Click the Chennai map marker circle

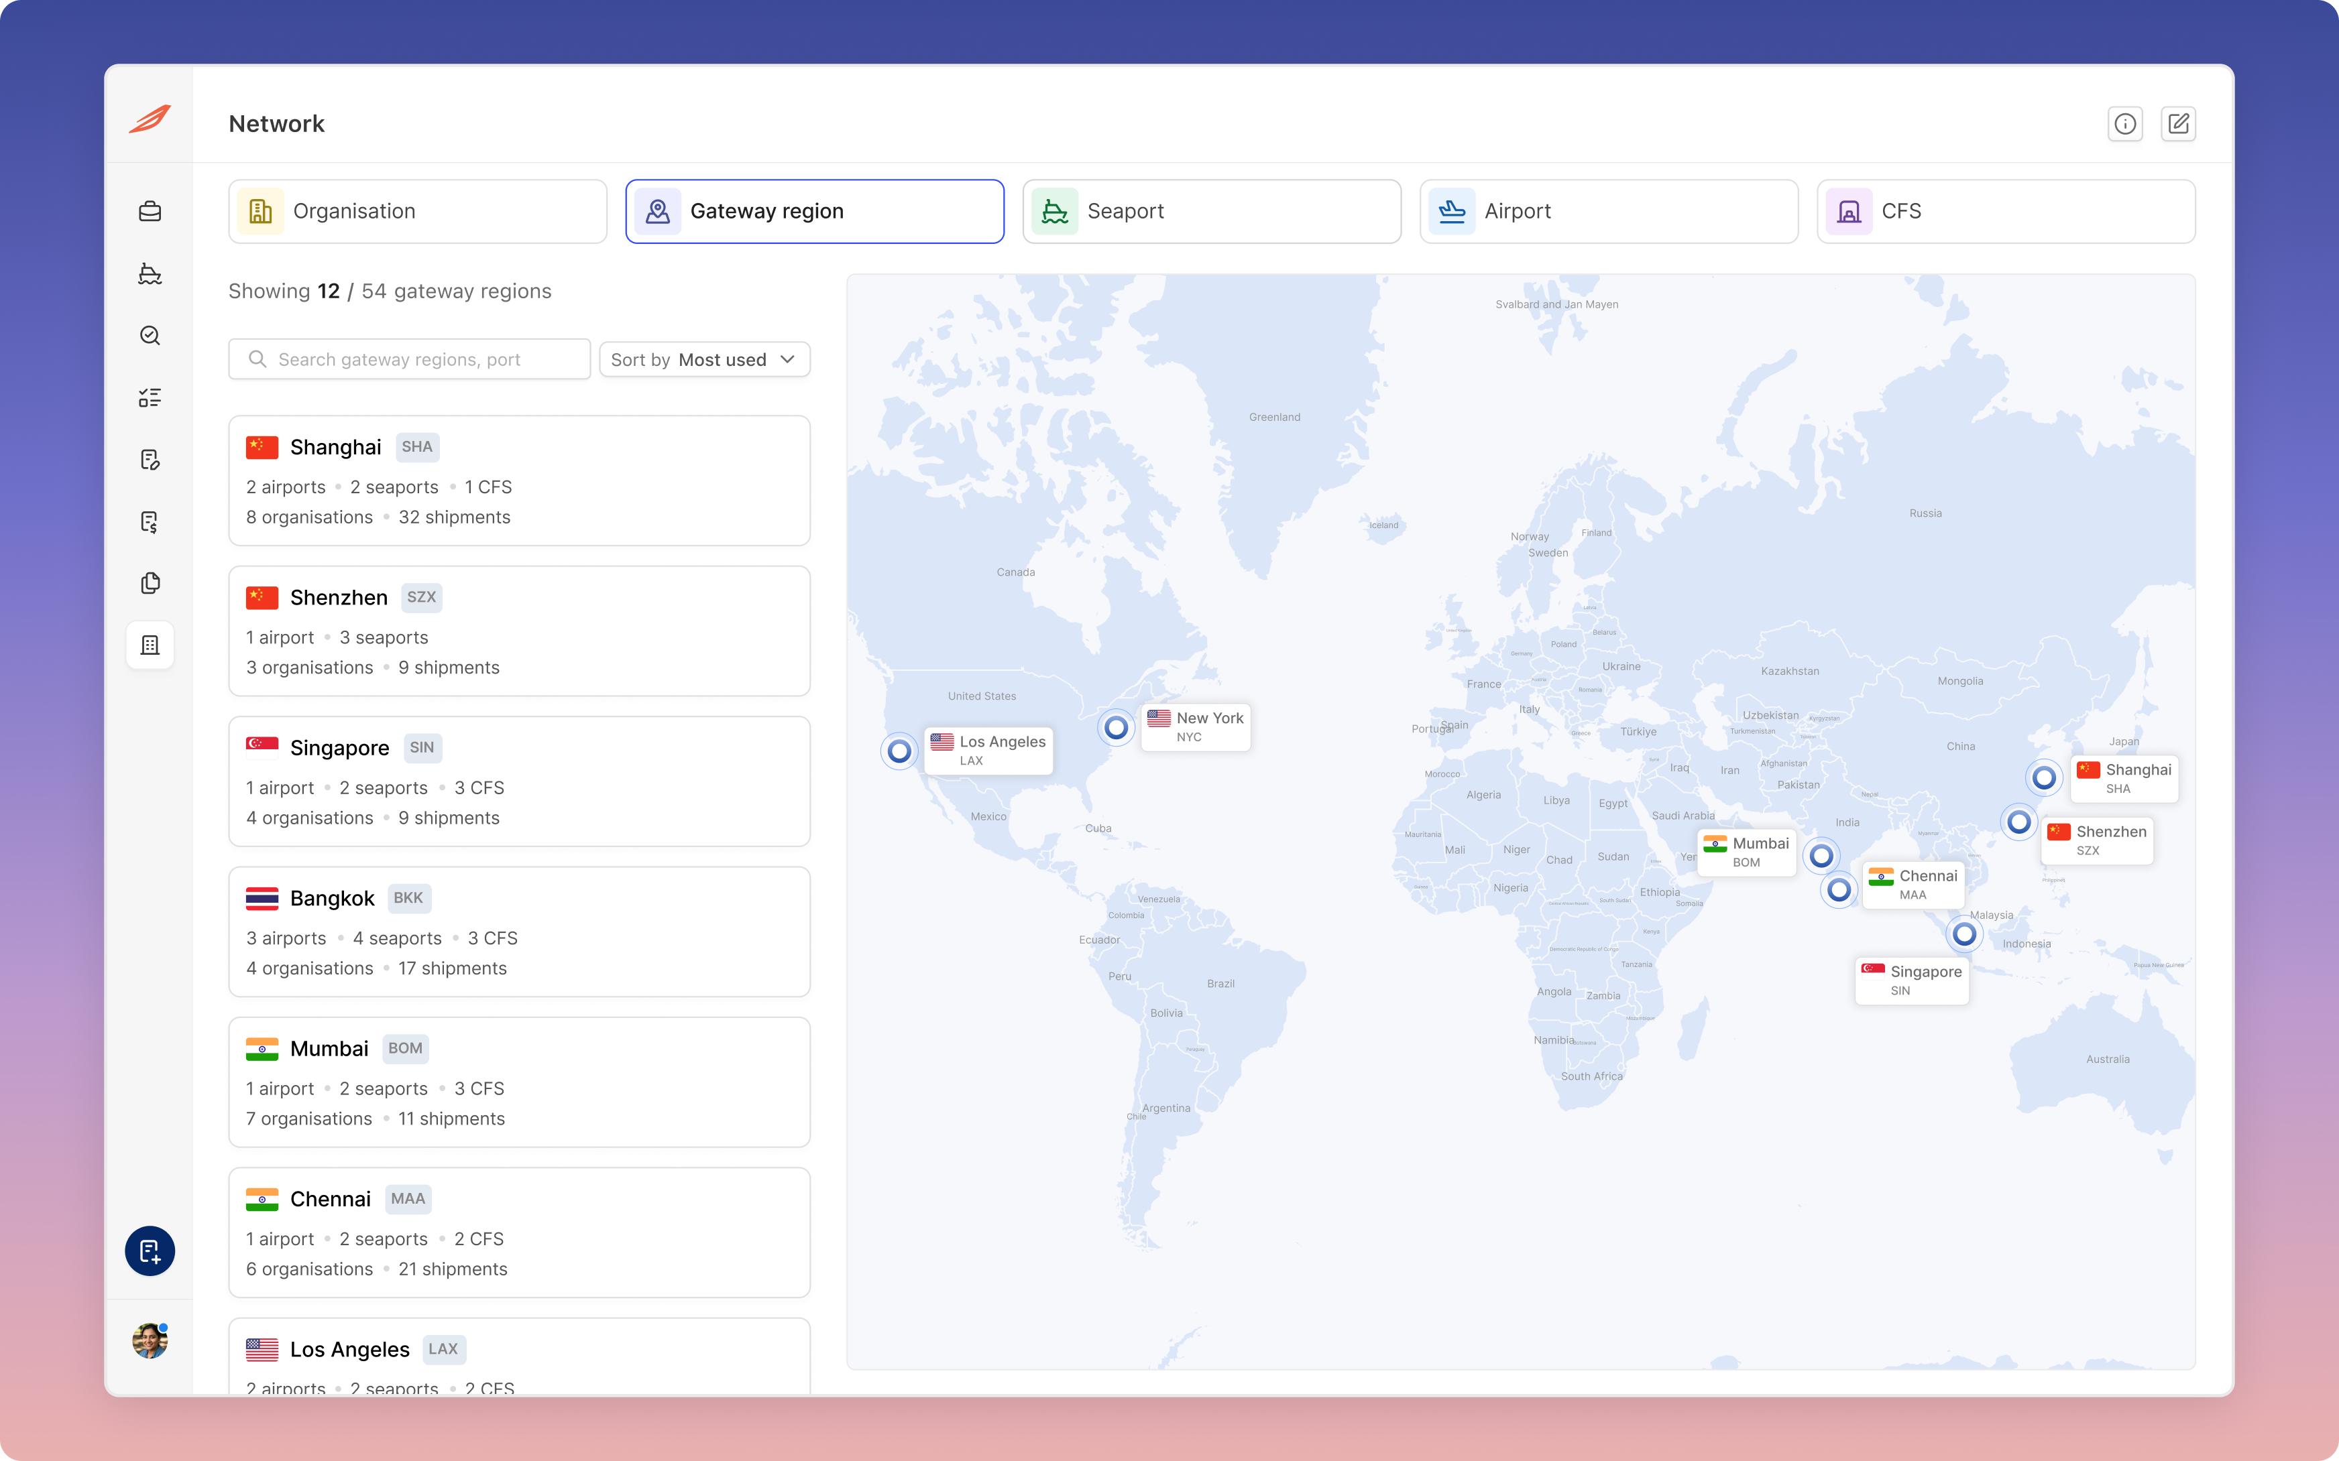pos(1838,890)
